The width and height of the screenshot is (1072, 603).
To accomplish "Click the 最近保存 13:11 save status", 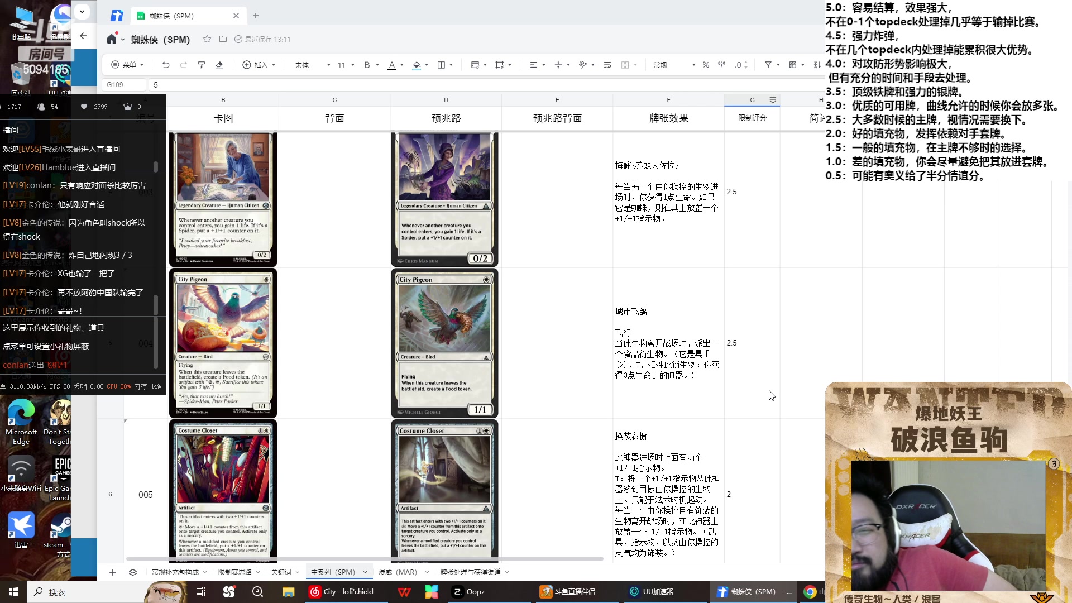I will (x=262, y=39).
